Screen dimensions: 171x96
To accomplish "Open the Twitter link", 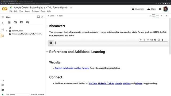I will click(111, 83).
